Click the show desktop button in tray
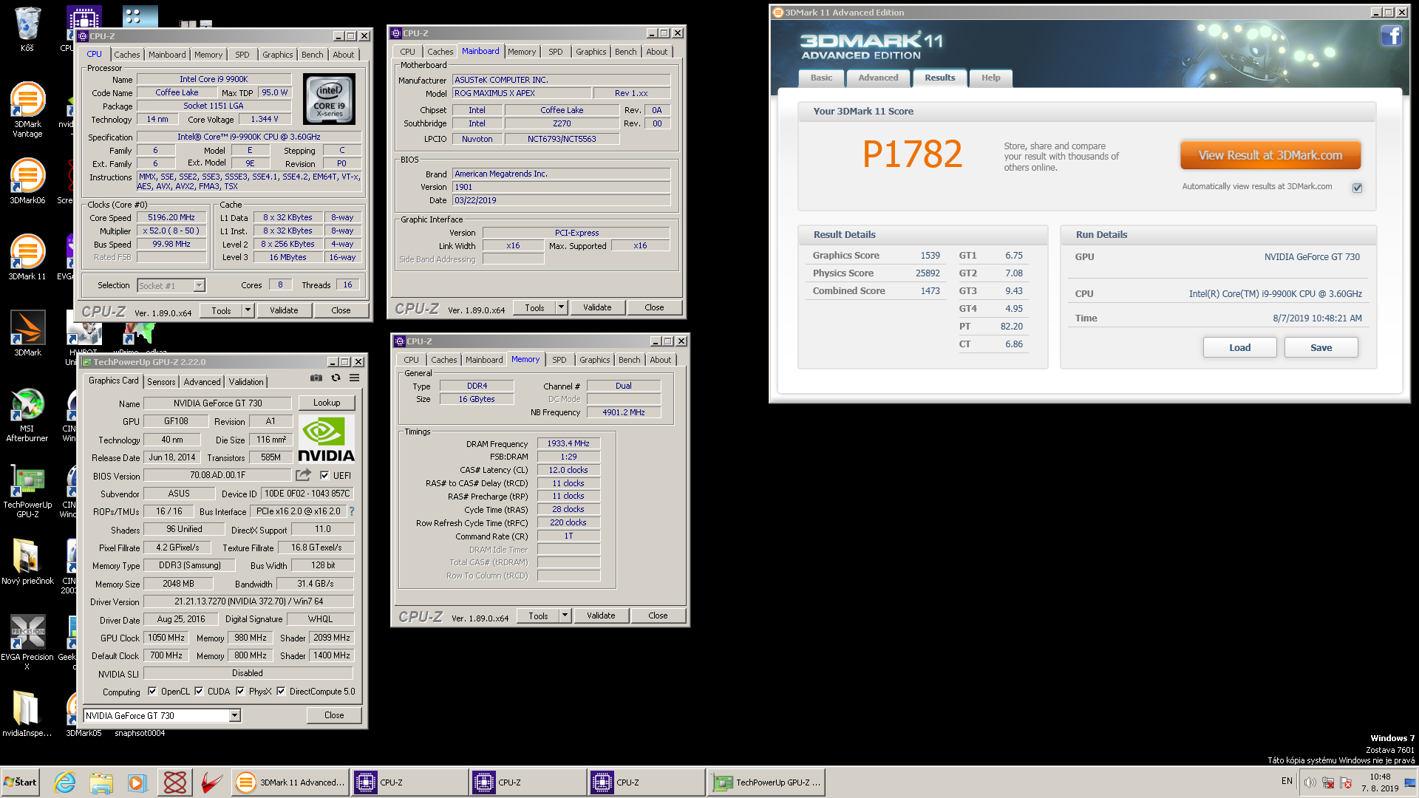This screenshot has width=1419, height=798. coord(1410,782)
